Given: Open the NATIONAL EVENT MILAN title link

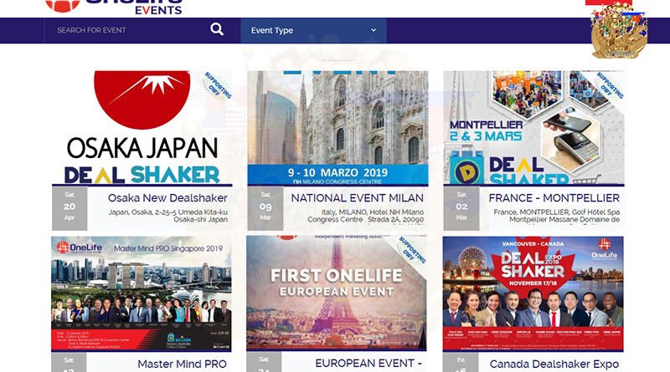Looking at the screenshot, I should [x=358, y=198].
